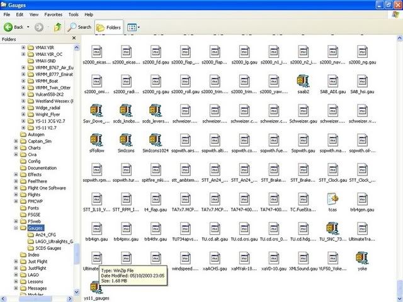Click folder tree horizontal scroll-right arrow

point(70,299)
